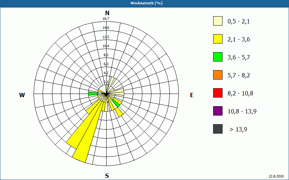
Task: Click the E compass label
Action: [x=192, y=95]
